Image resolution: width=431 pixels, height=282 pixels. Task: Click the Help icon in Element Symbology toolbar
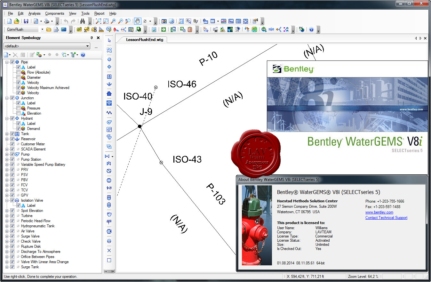83,55
